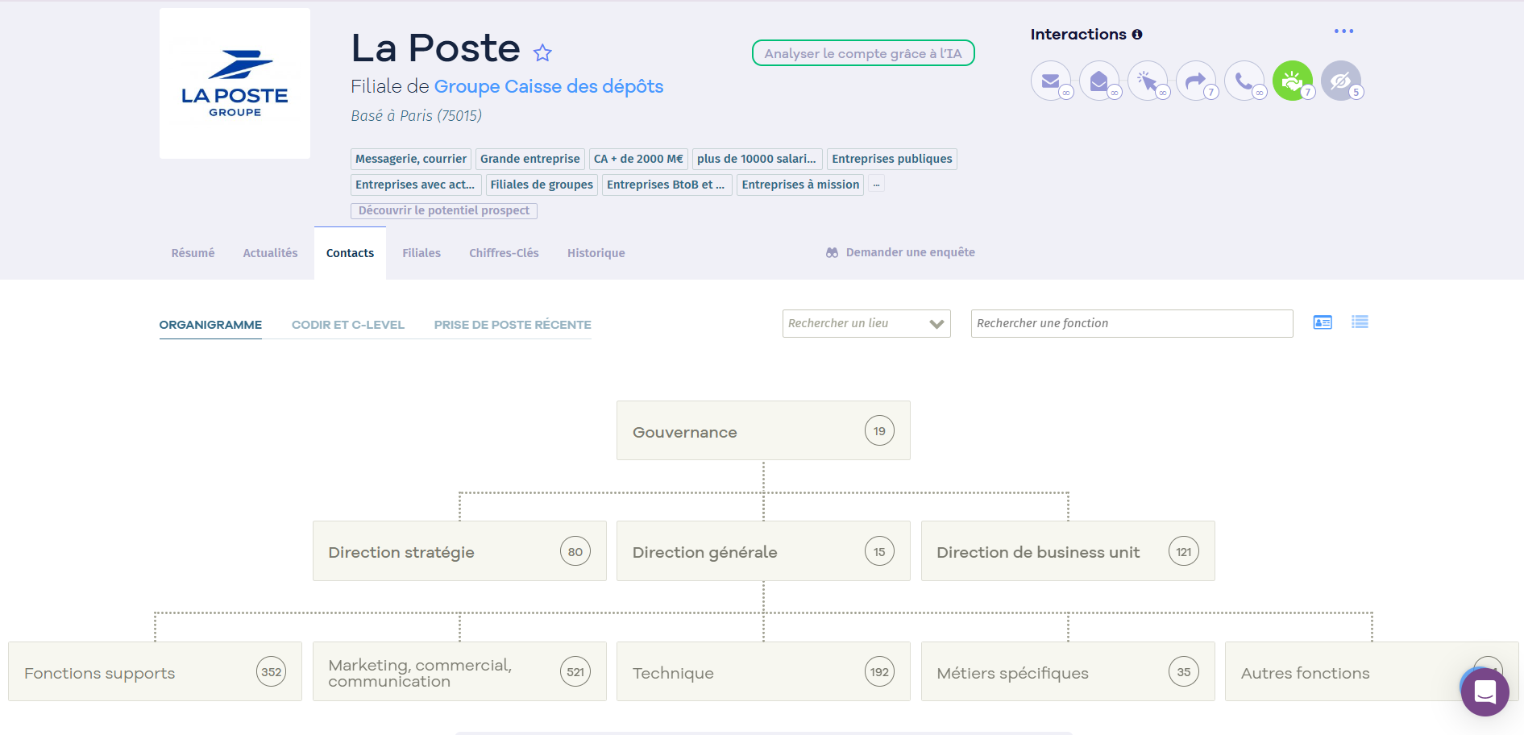The width and height of the screenshot is (1524, 735).
Task: Select PRISE DE POSTE RÉCENTE sub-tab
Action: point(513,325)
